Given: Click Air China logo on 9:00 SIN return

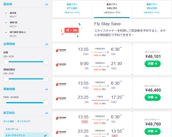Looking at the screenshot, I should [x=61, y=65].
